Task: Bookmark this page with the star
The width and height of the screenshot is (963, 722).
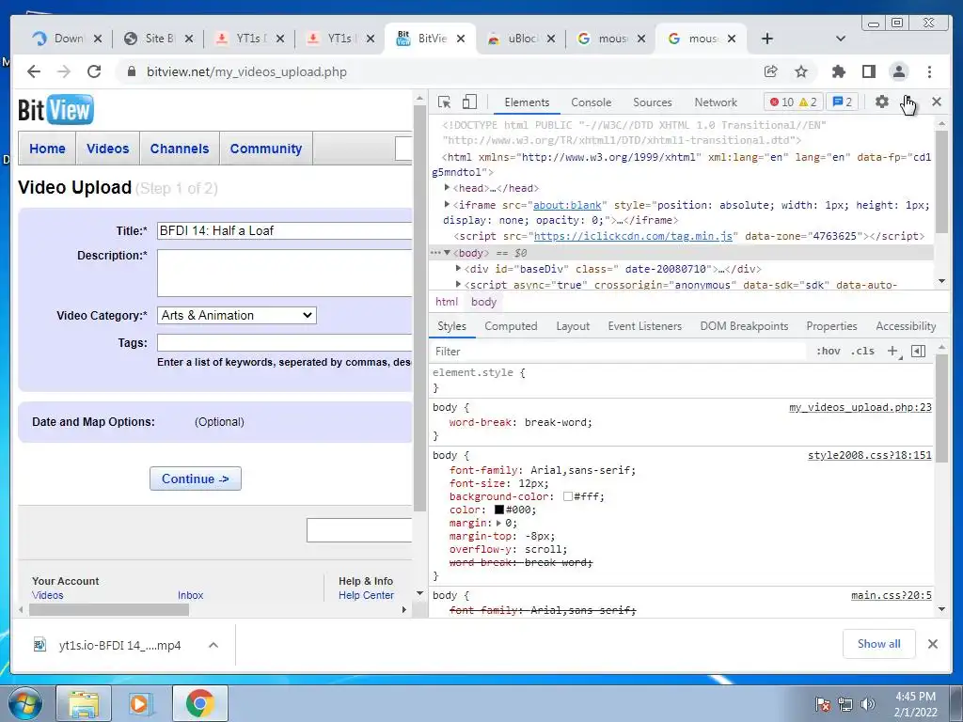Action: click(801, 71)
